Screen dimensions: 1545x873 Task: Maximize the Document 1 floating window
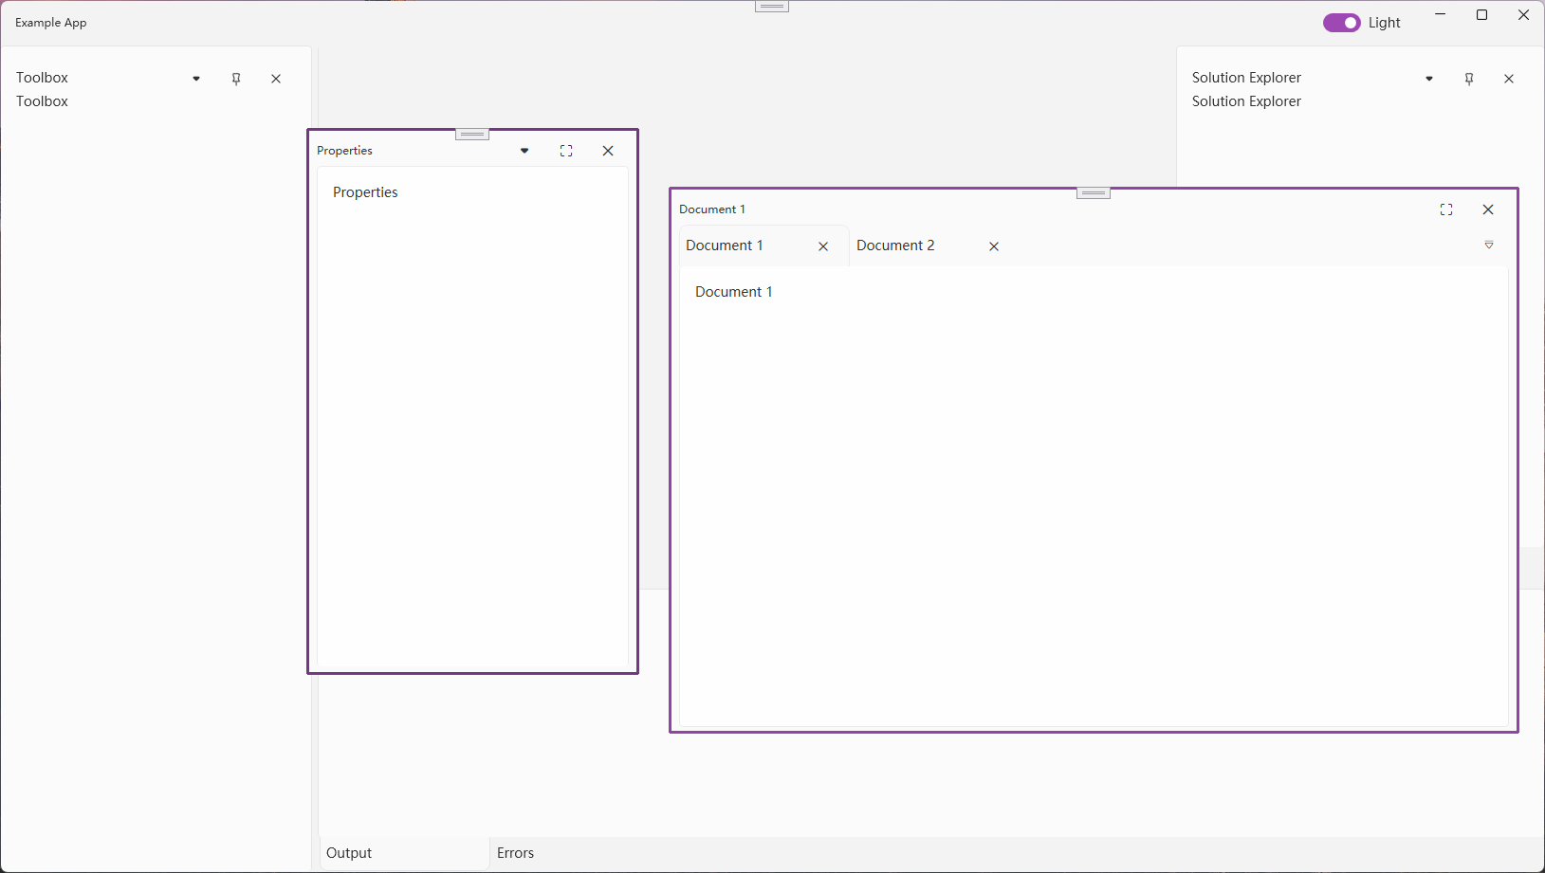click(1446, 209)
